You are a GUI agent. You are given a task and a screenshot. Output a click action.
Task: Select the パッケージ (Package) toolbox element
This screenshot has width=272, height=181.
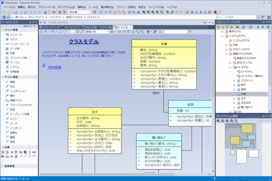(14, 35)
